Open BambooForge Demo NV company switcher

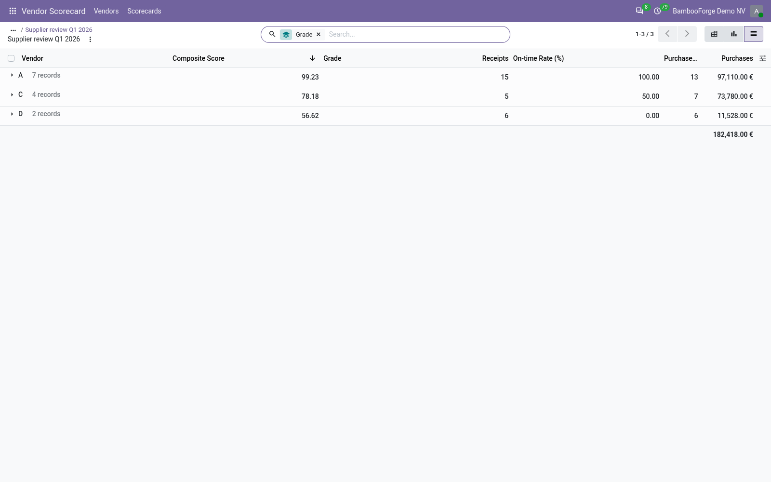click(709, 11)
